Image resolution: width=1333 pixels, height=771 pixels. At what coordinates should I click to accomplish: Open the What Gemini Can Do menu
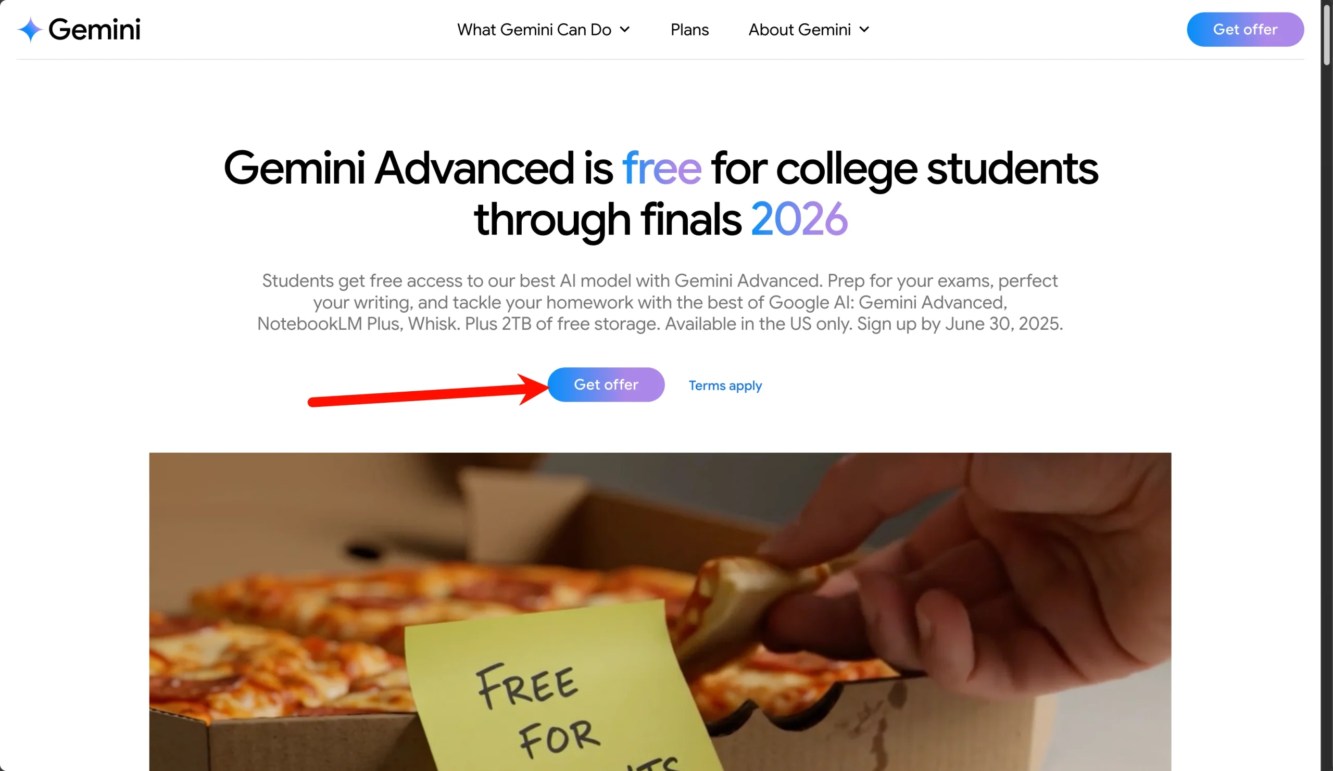point(534,30)
